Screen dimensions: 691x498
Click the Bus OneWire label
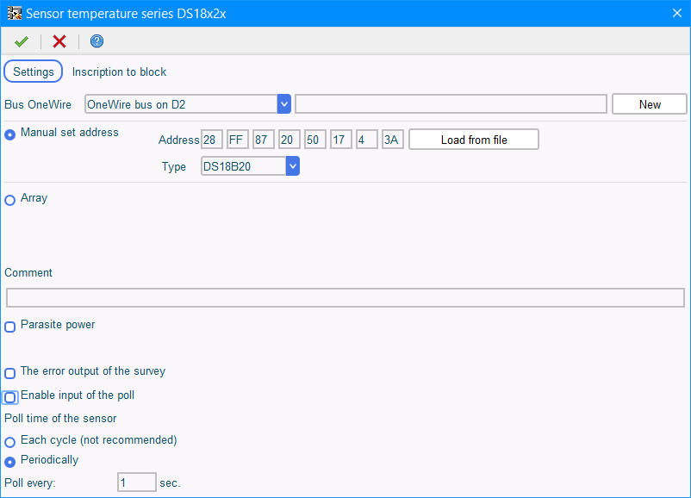click(x=38, y=104)
